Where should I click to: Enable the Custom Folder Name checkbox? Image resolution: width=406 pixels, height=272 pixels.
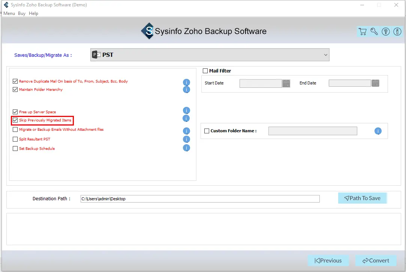207,131
